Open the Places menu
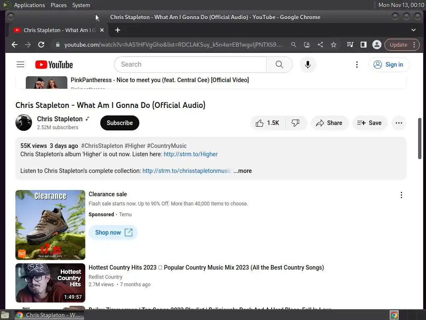The height and width of the screenshot is (320, 426). pos(58,5)
